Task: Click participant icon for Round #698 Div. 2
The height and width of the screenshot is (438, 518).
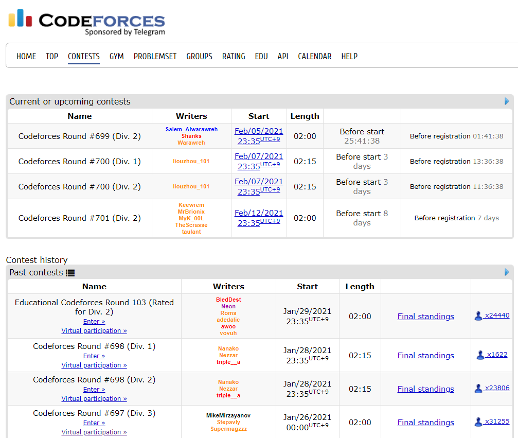Action: tap(478, 389)
